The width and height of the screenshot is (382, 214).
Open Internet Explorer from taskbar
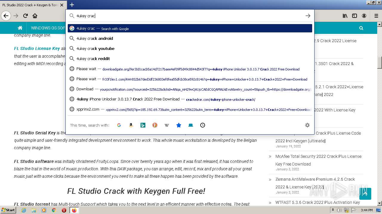[24, 210]
